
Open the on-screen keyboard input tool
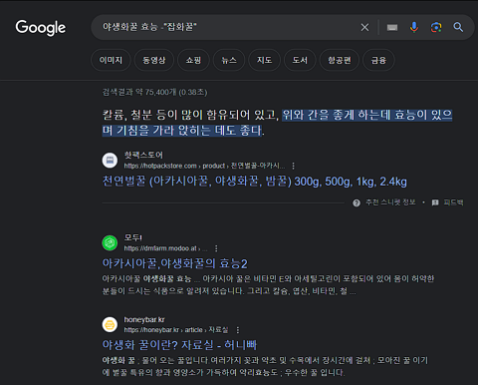click(392, 27)
